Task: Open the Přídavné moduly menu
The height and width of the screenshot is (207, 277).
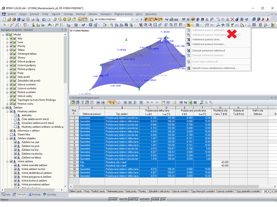Action: coord(124,14)
